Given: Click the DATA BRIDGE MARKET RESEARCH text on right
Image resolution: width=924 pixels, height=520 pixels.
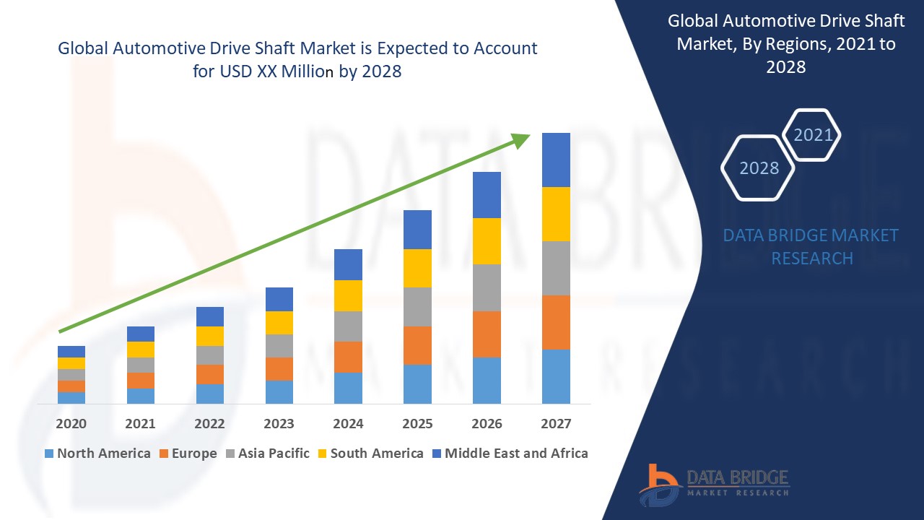Looking at the screenshot, I should (812, 247).
